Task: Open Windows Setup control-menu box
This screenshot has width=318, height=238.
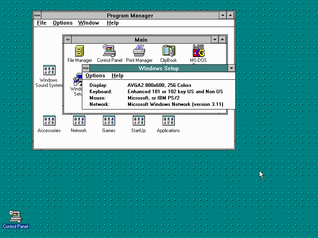Action: pyautogui.click(x=86, y=68)
